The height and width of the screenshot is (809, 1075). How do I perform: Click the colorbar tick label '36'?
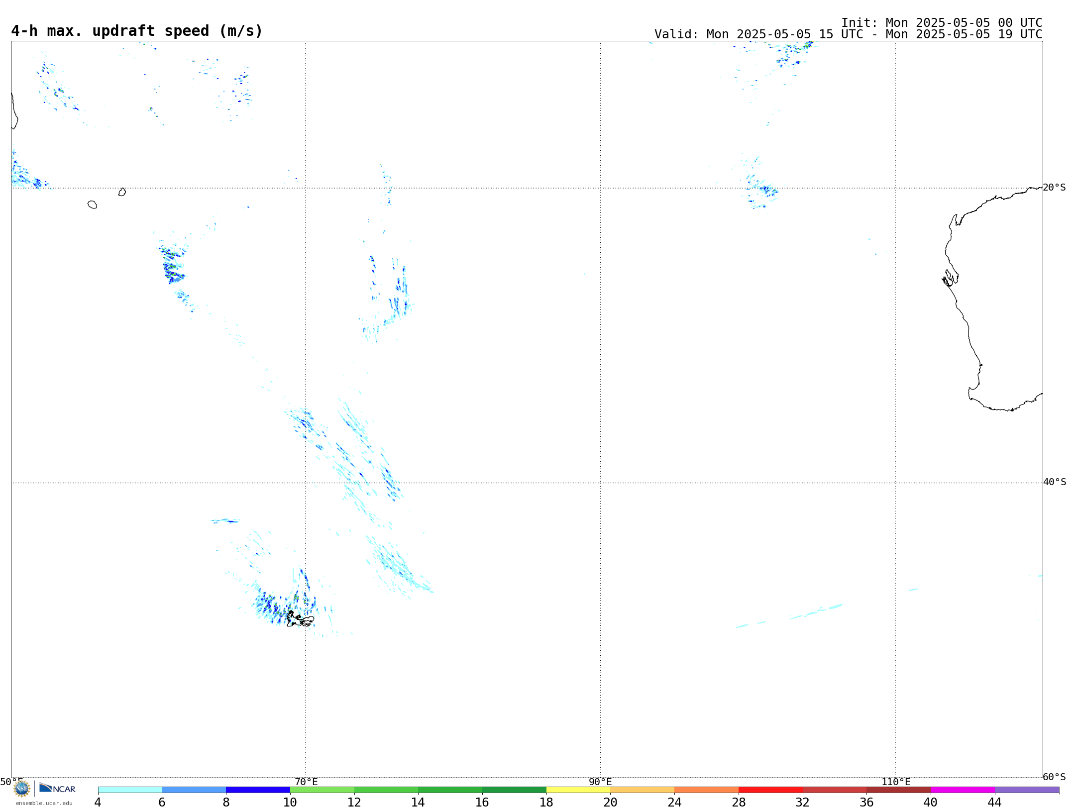[866, 802]
